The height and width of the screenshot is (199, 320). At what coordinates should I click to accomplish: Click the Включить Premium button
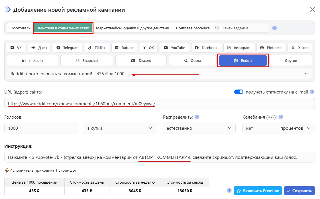point(258,191)
